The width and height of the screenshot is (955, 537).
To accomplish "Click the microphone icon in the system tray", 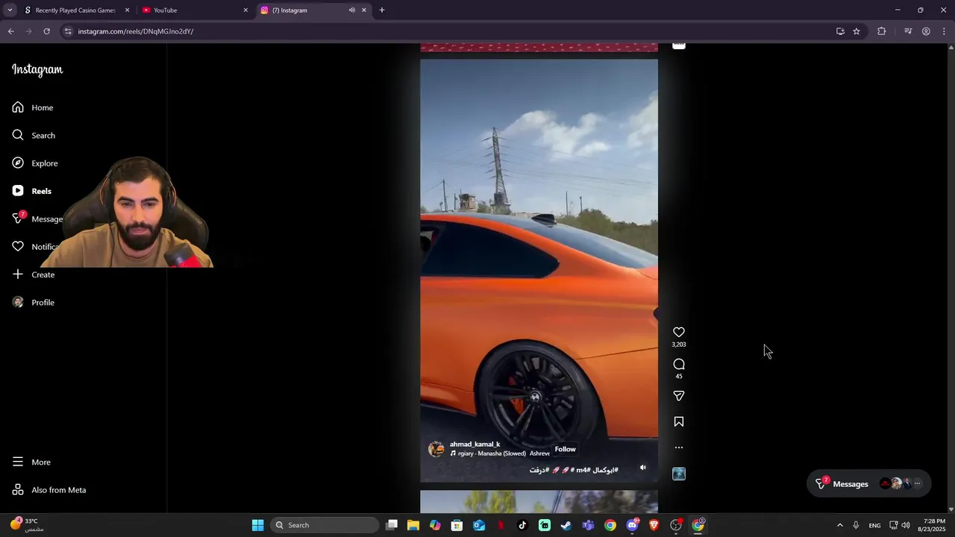I will pos(856,525).
